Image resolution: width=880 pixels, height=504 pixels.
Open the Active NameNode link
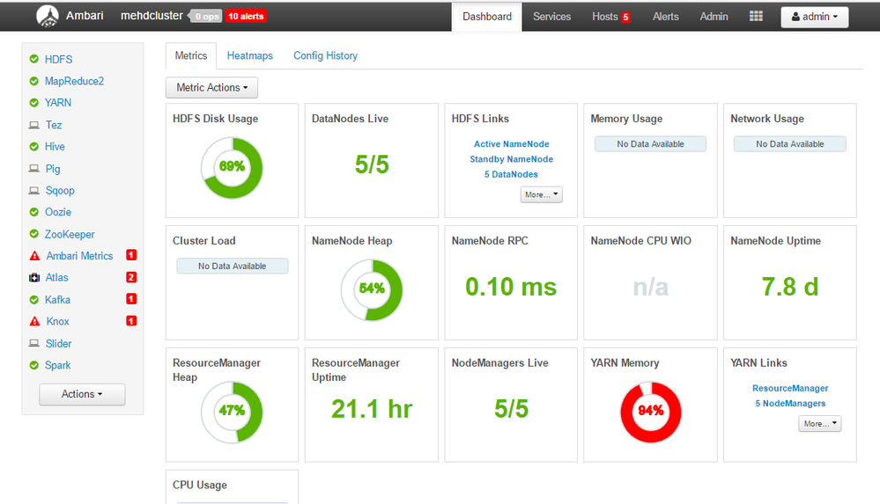(511, 144)
